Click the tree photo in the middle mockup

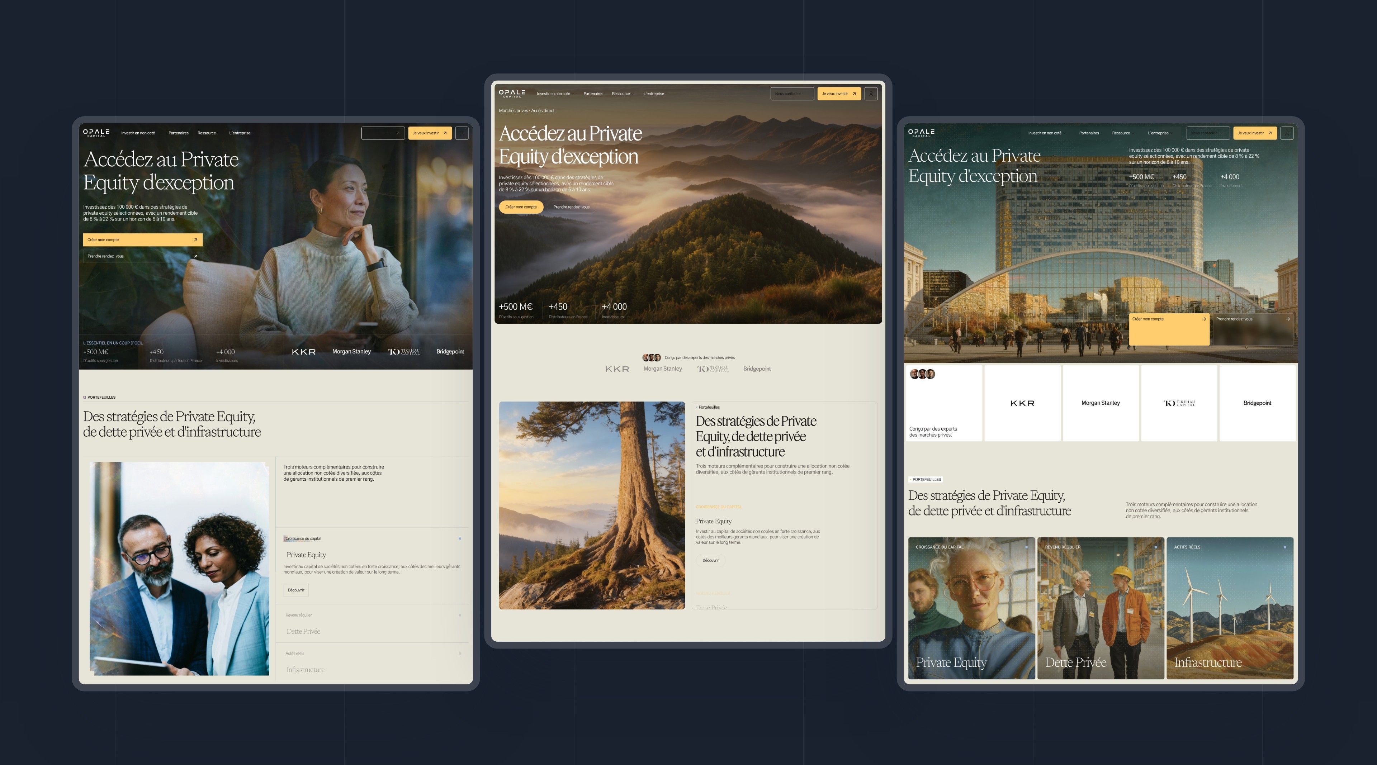coord(592,505)
